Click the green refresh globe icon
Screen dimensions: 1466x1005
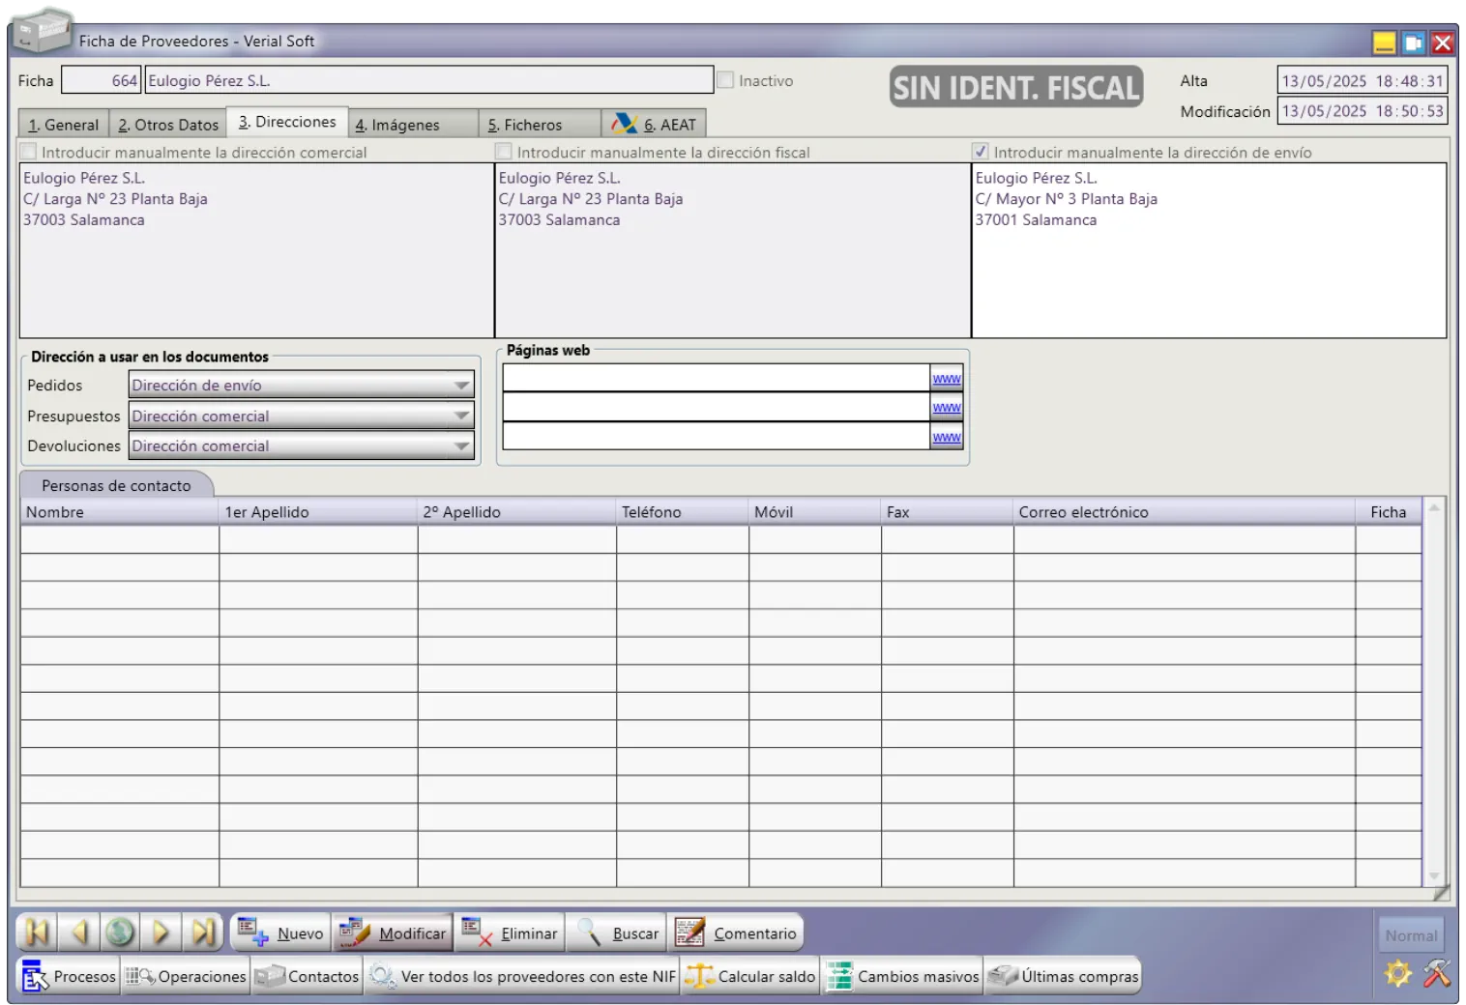(x=120, y=933)
